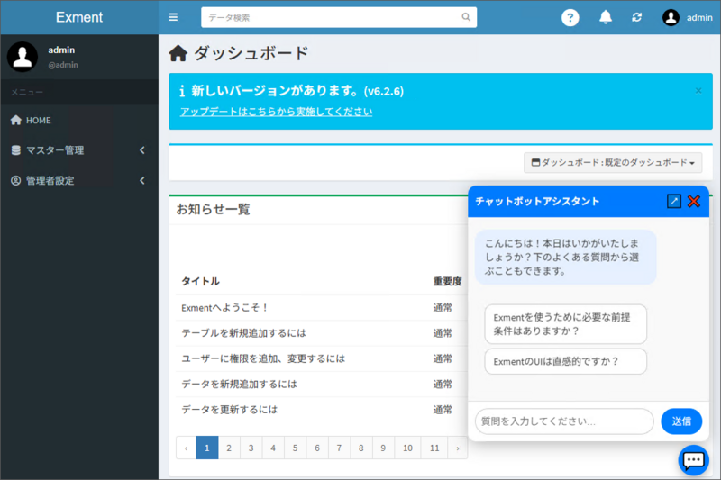Screen dimensions: 721x480
Task: Go to pagination page 11
Action: coord(434,448)
